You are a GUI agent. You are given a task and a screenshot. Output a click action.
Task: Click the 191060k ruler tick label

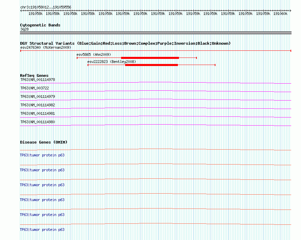[x=280, y=14]
